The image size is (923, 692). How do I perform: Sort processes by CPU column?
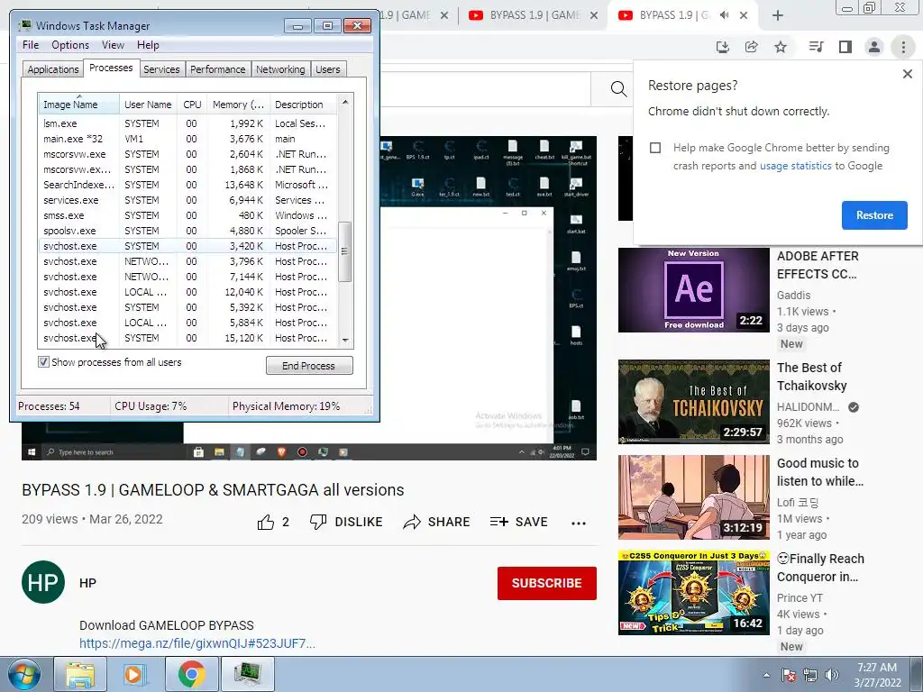coord(192,105)
